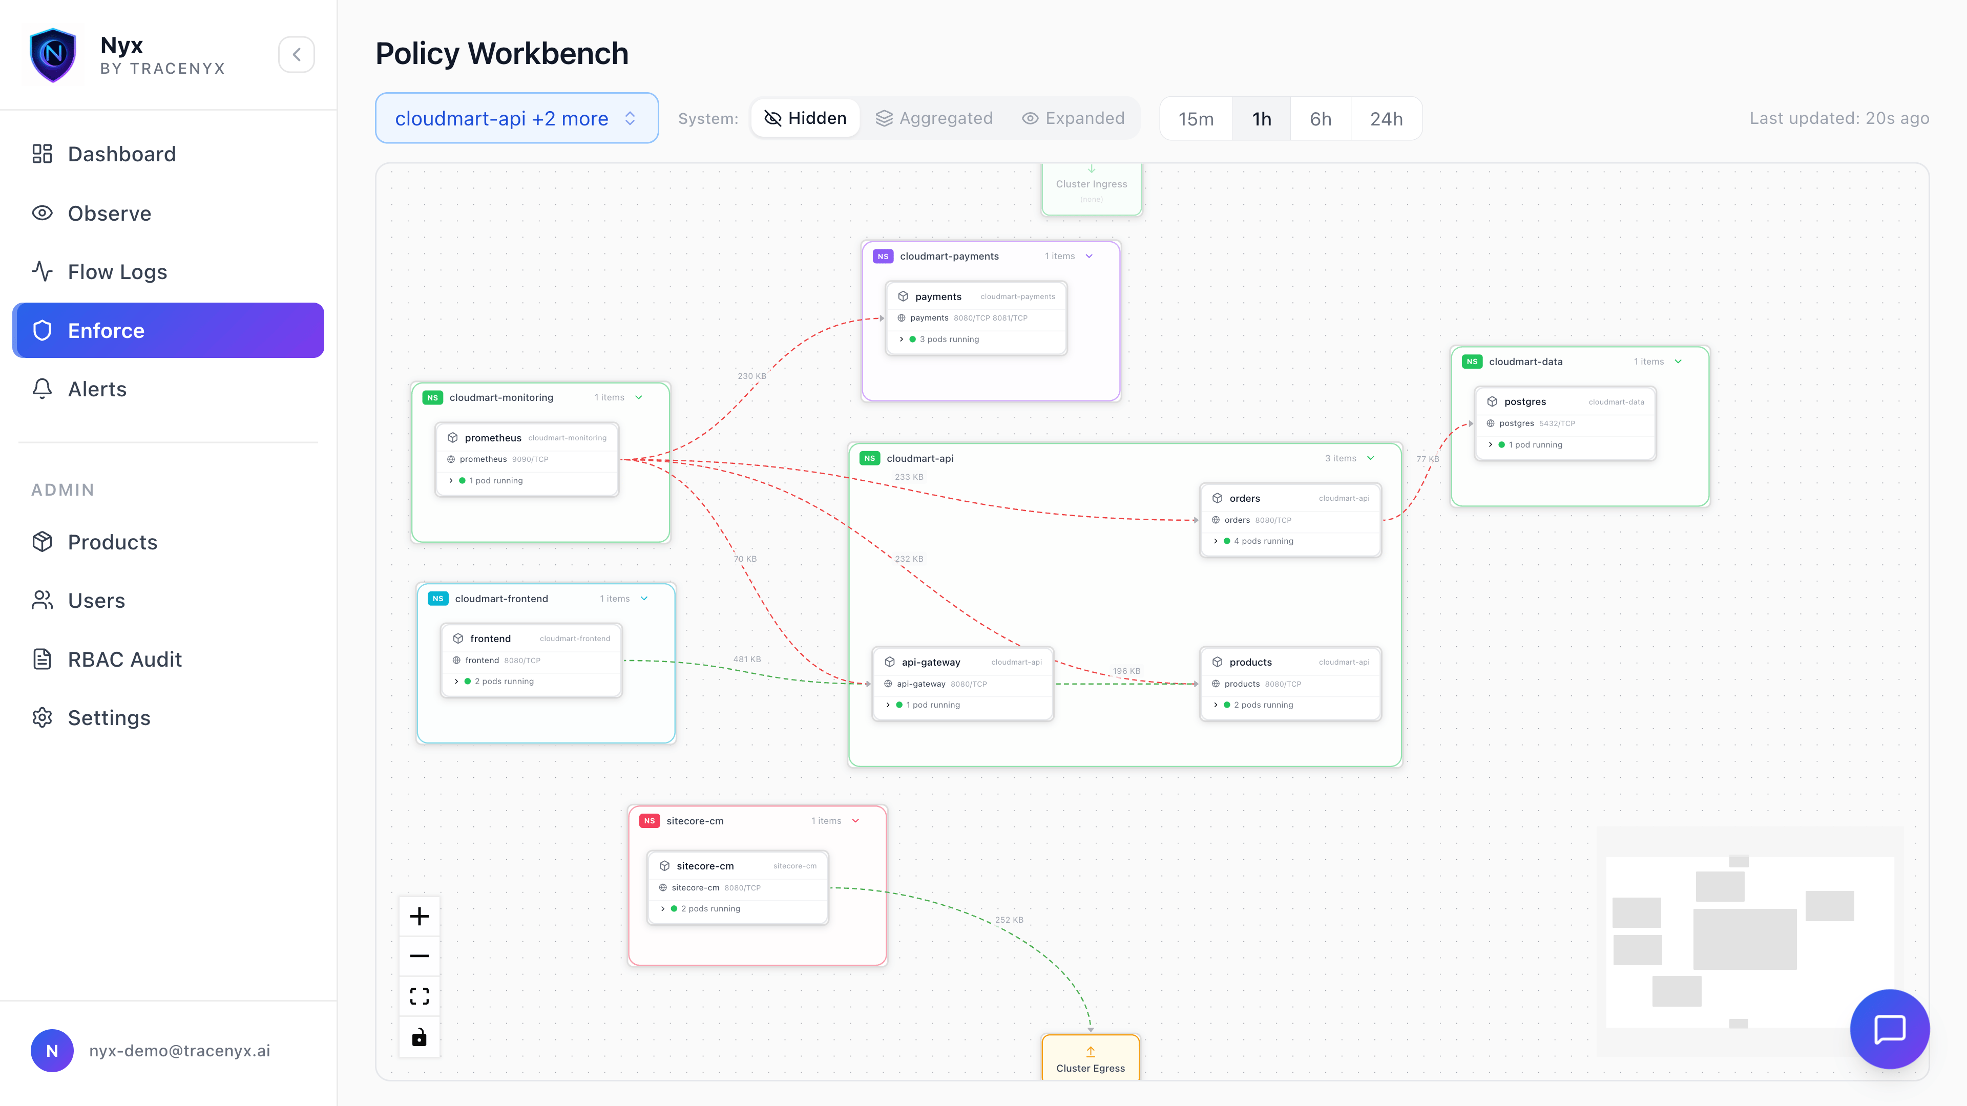Select the 15m time range
Image resolution: width=1967 pixels, height=1106 pixels.
(x=1196, y=119)
